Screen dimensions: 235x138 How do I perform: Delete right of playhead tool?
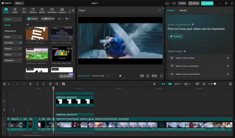click(x=44, y=84)
